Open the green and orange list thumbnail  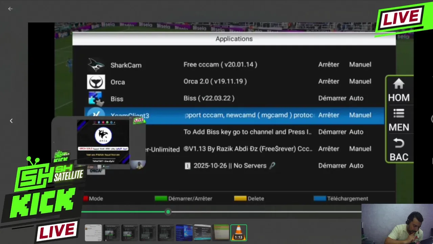pyautogui.click(x=221, y=233)
